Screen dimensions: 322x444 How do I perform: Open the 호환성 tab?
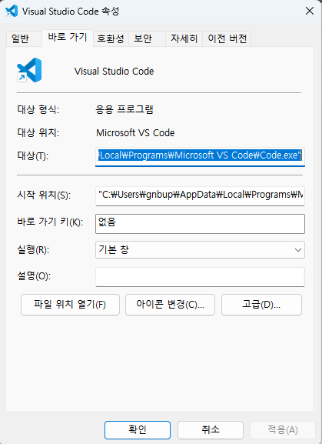(x=111, y=38)
